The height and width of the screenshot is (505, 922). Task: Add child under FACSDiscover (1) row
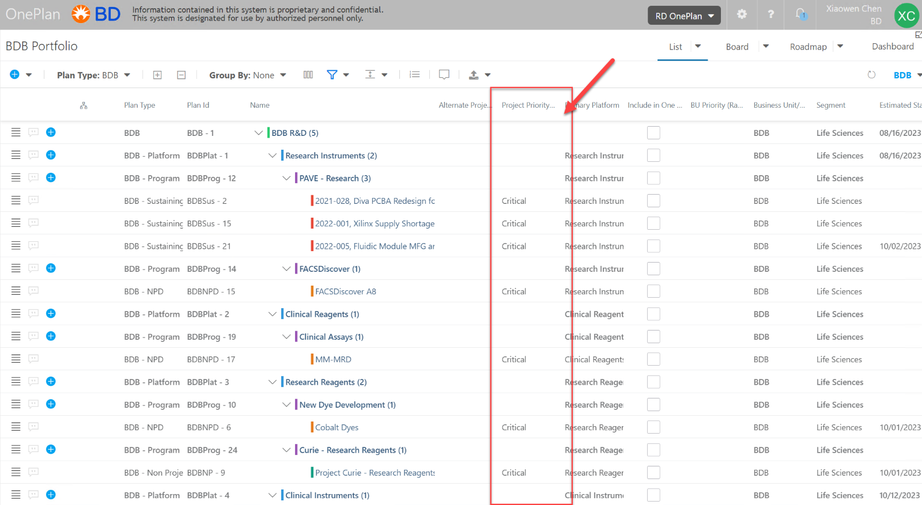[51, 268]
